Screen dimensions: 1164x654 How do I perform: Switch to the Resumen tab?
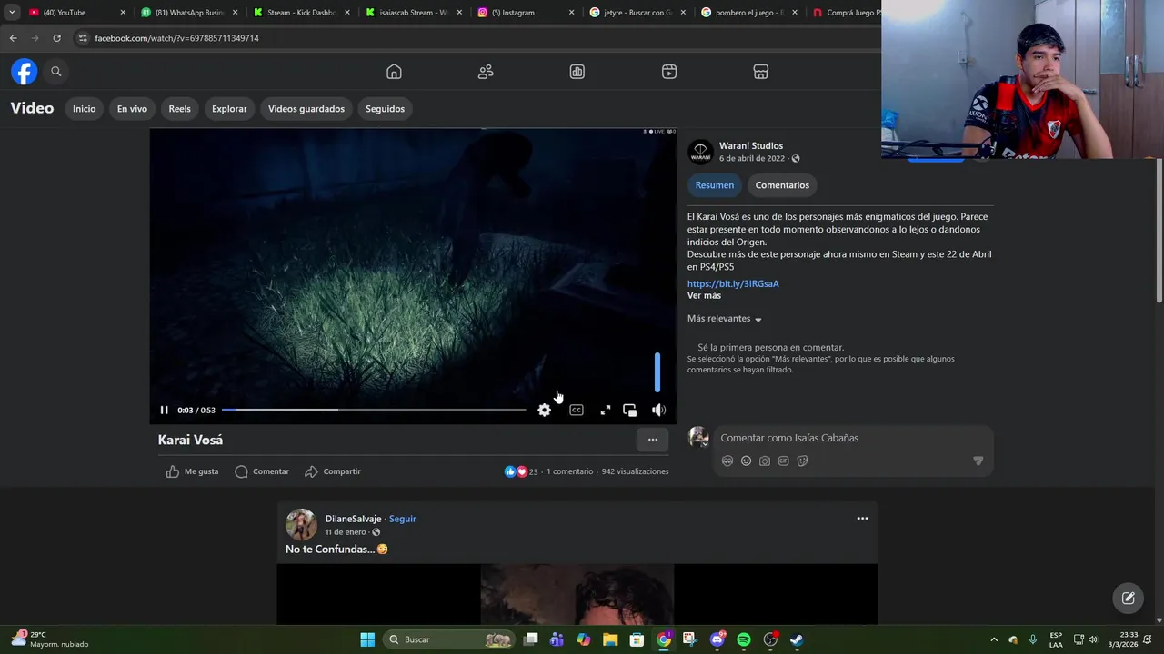715,185
